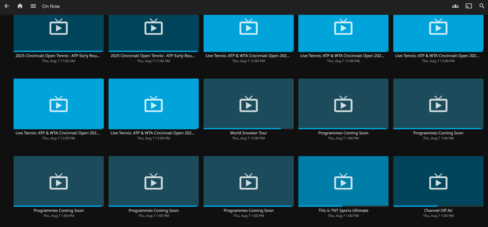
Task: Go back using the arrow icon
Action: click(x=7, y=6)
